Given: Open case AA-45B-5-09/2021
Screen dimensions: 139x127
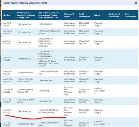Looking at the screenshot, I should [x=8, y=24].
